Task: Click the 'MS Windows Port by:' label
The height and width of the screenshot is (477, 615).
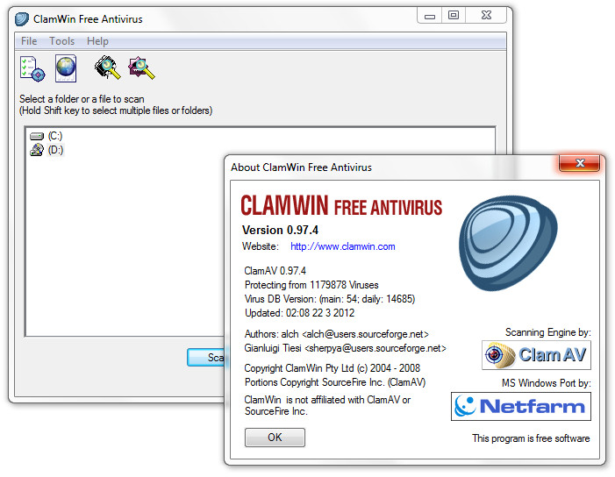Action: 547,383
